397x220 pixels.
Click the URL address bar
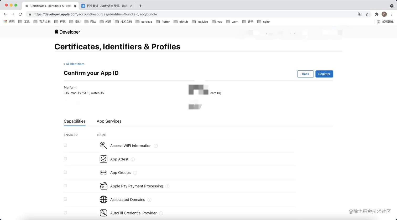coord(184,14)
